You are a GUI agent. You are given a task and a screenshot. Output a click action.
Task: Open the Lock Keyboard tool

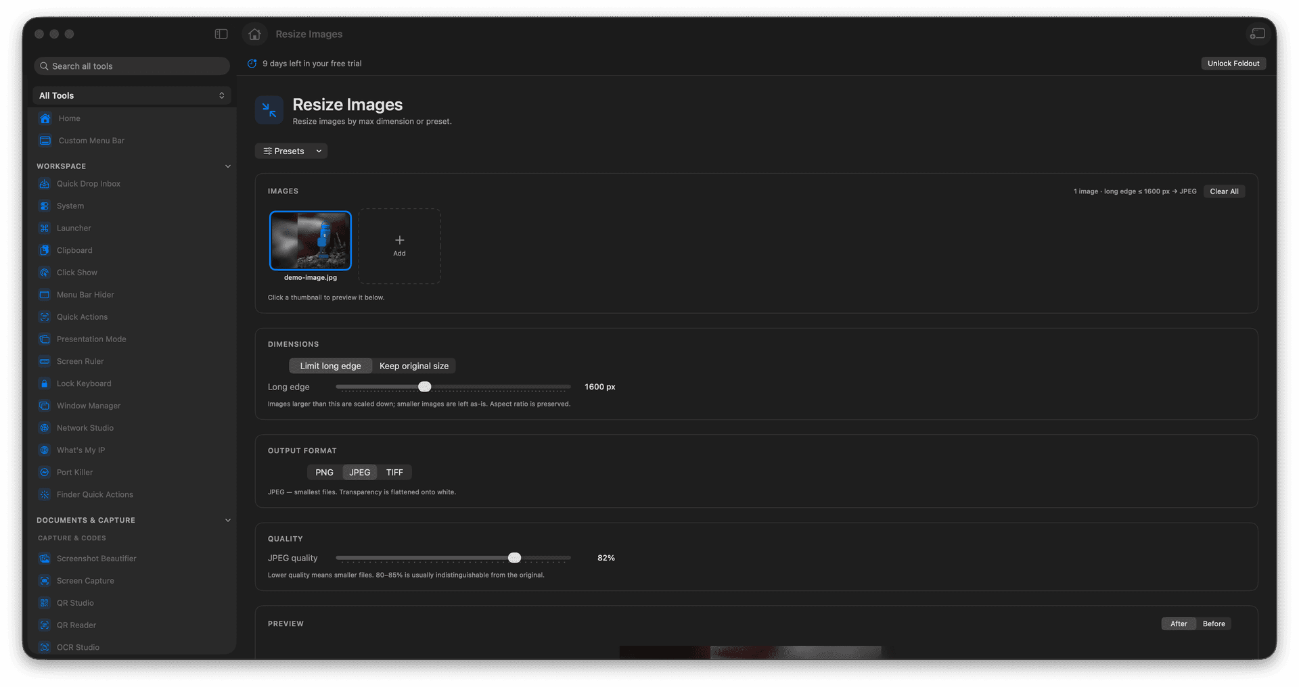click(132, 383)
